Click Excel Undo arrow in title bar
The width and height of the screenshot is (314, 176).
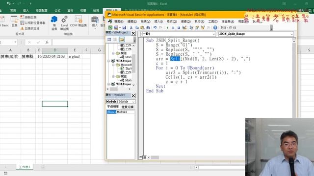point(9,3)
